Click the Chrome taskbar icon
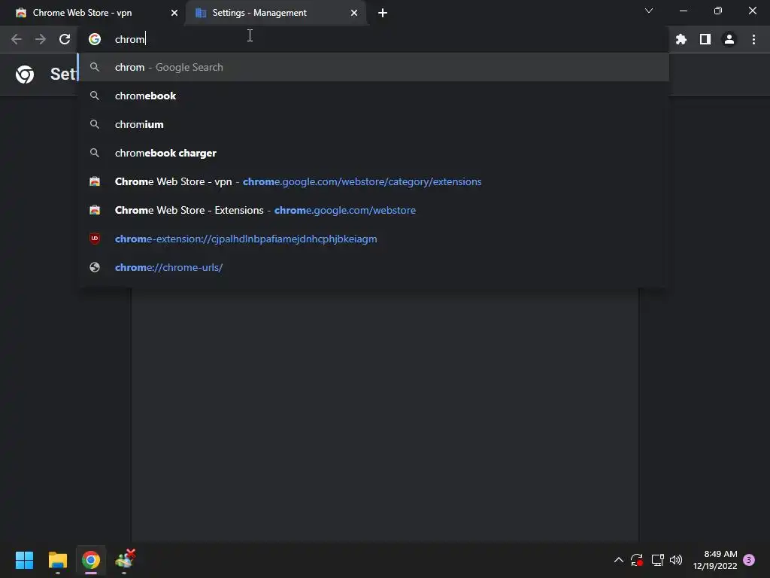The image size is (770, 578). coord(91,560)
